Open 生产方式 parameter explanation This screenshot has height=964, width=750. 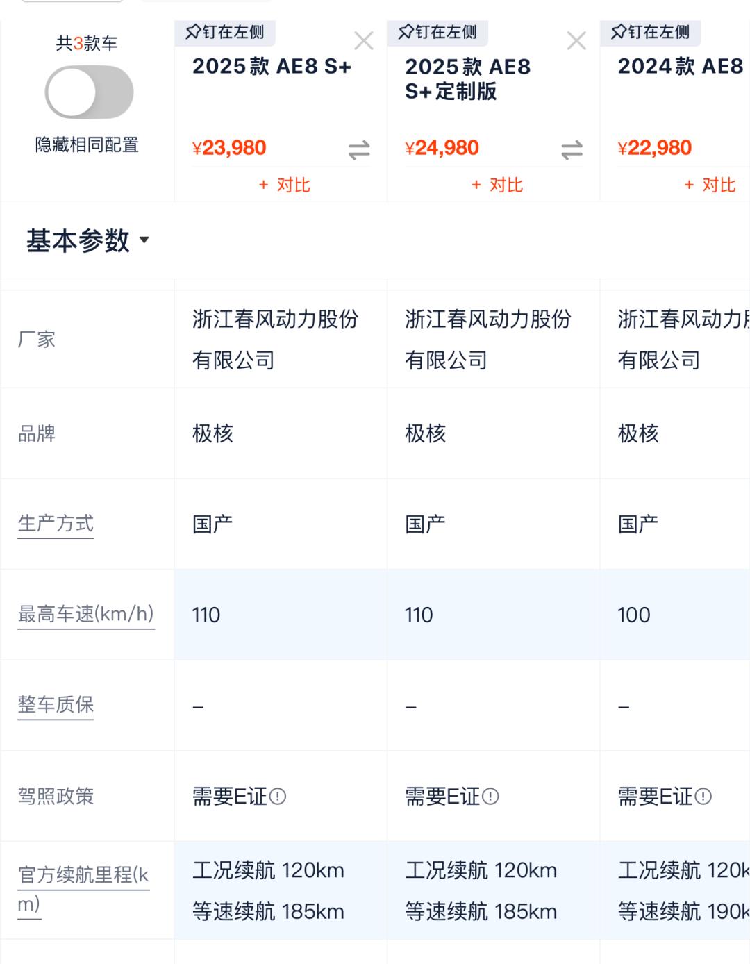56,524
